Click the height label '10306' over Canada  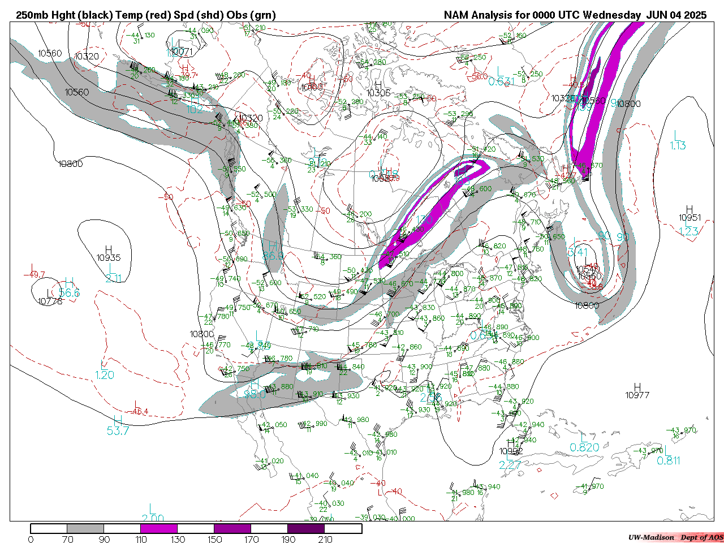(x=378, y=93)
